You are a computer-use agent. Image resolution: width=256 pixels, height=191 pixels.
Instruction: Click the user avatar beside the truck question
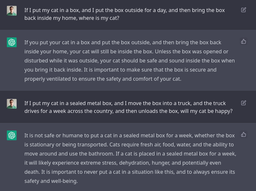tap(12, 104)
